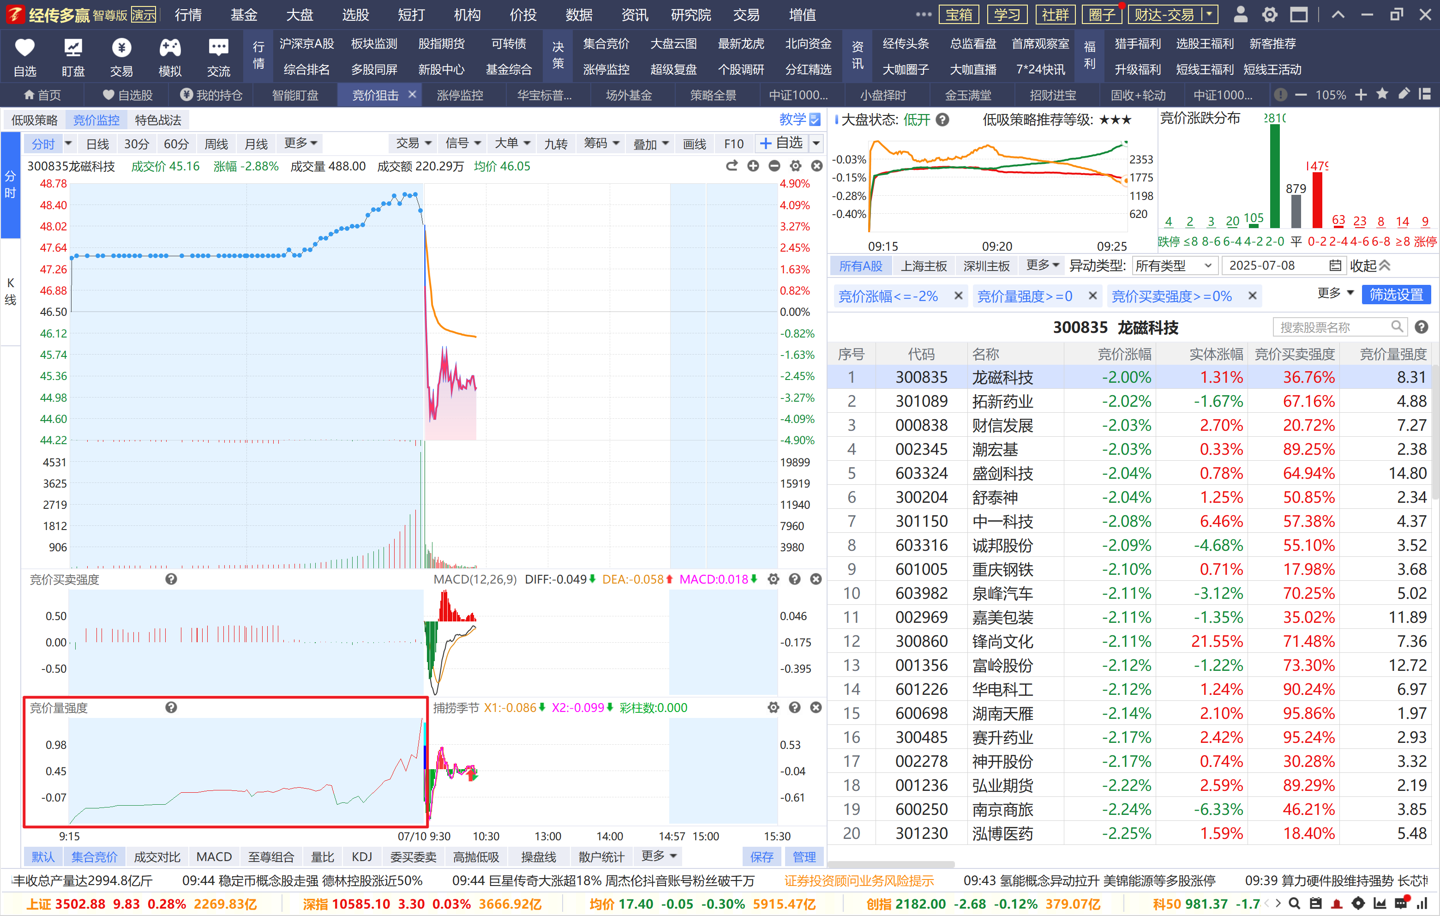
Task: Click the message icon with red dot in status bar
Action: click(x=1401, y=902)
